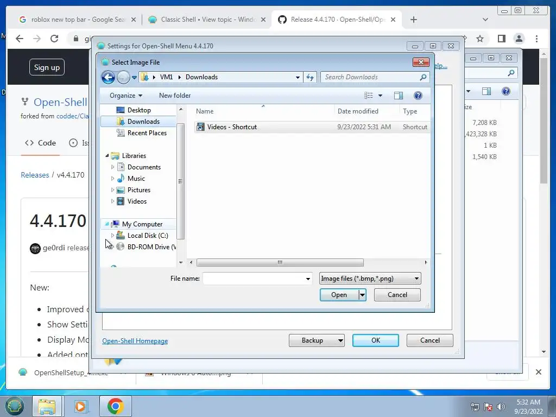
Task: Toggle the preview pane icon
Action: tap(399, 96)
